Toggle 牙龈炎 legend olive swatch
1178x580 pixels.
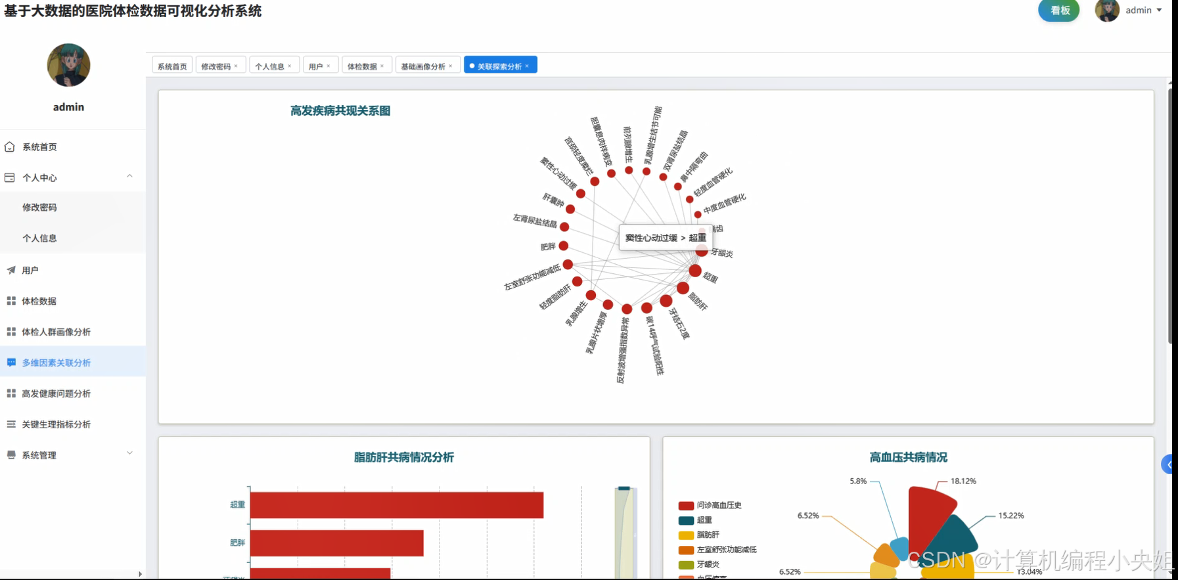click(x=686, y=565)
